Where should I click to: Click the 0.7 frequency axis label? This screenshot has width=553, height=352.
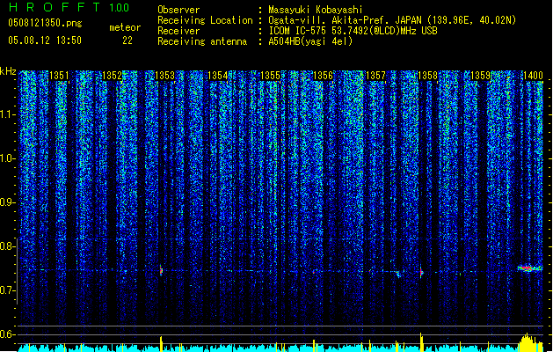(7, 290)
